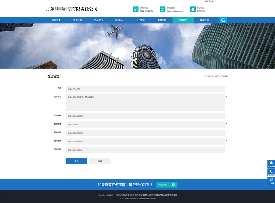
Task: Select 产品展示 in the navigation bar
Action: [98, 20]
